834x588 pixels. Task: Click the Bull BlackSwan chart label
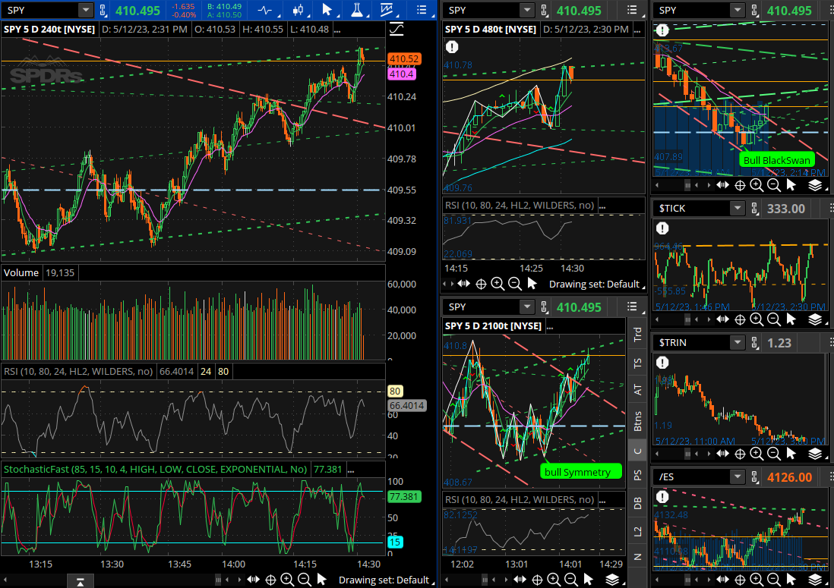776,159
